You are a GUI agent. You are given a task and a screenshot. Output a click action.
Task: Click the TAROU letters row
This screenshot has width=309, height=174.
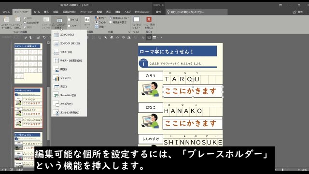(193, 79)
